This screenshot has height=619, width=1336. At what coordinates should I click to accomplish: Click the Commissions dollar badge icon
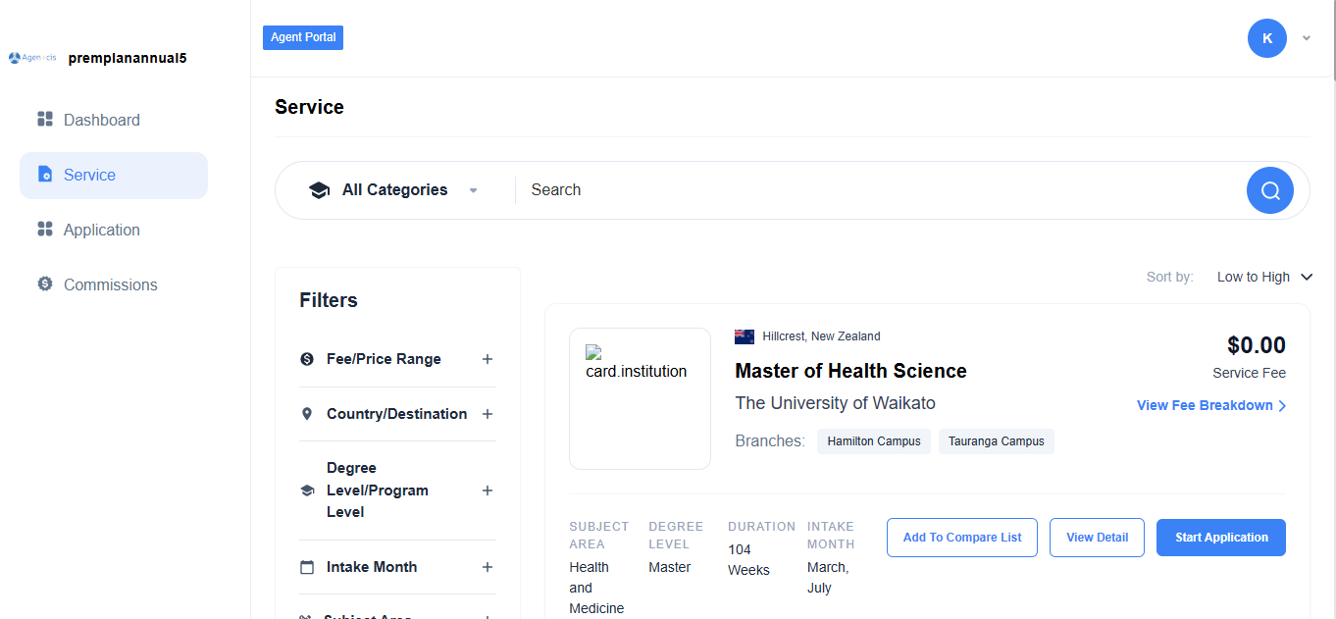click(x=45, y=284)
